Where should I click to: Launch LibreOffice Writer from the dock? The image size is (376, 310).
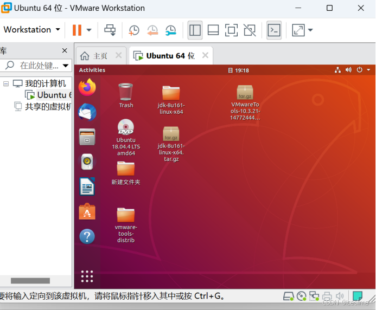tap(87, 186)
